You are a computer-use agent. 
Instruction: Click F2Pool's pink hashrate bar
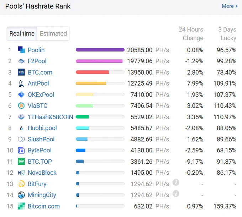pos(99,61)
